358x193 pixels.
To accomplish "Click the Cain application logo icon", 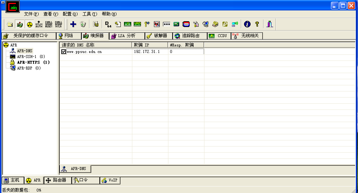I will 13,6.
